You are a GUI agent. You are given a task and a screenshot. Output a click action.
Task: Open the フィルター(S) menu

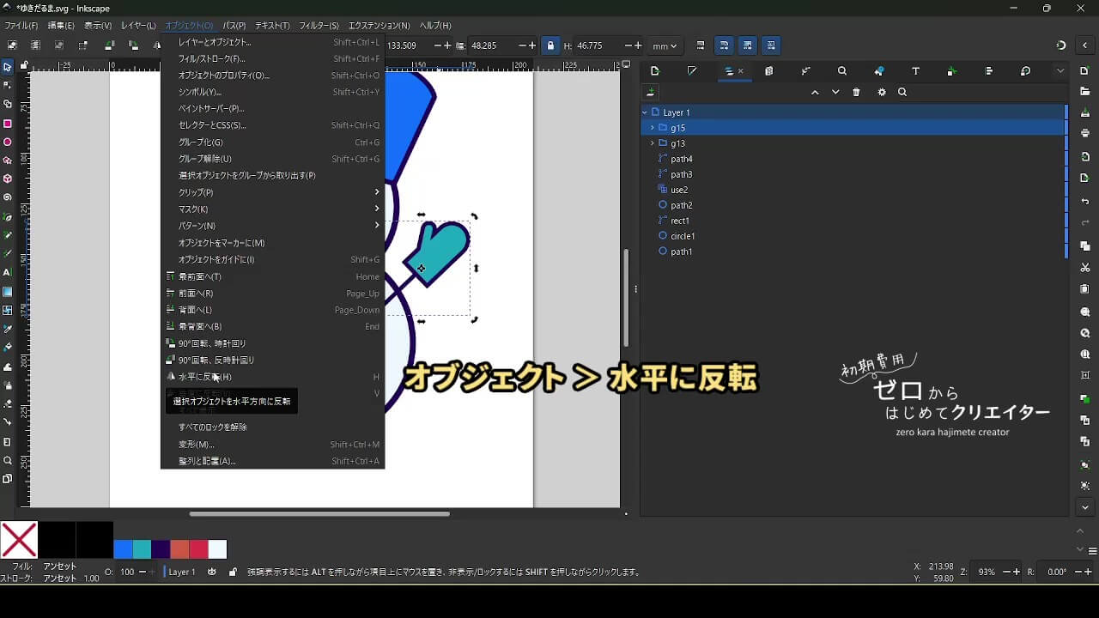tap(319, 26)
